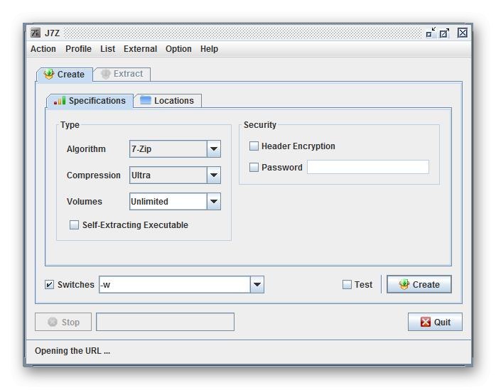
Task: Enable Self-Extracting Executable checkbox
Action: tap(75, 225)
